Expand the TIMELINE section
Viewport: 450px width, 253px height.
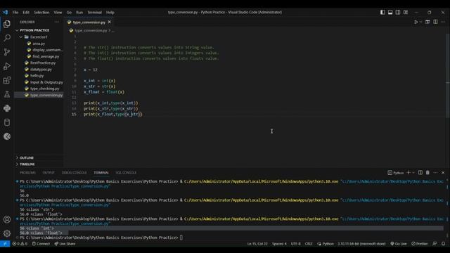(27, 164)
